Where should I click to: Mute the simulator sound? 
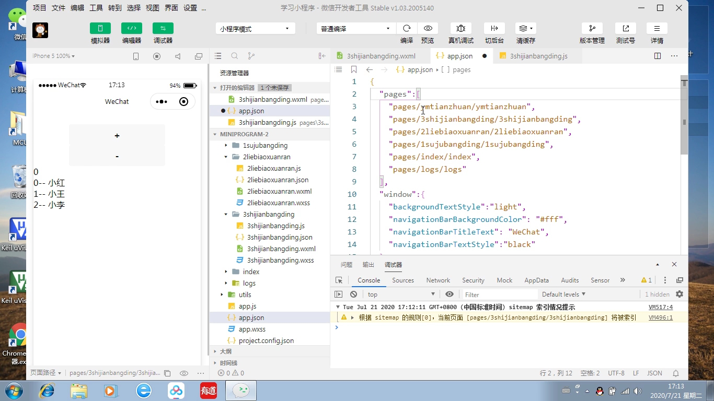[x=178, y=56]
